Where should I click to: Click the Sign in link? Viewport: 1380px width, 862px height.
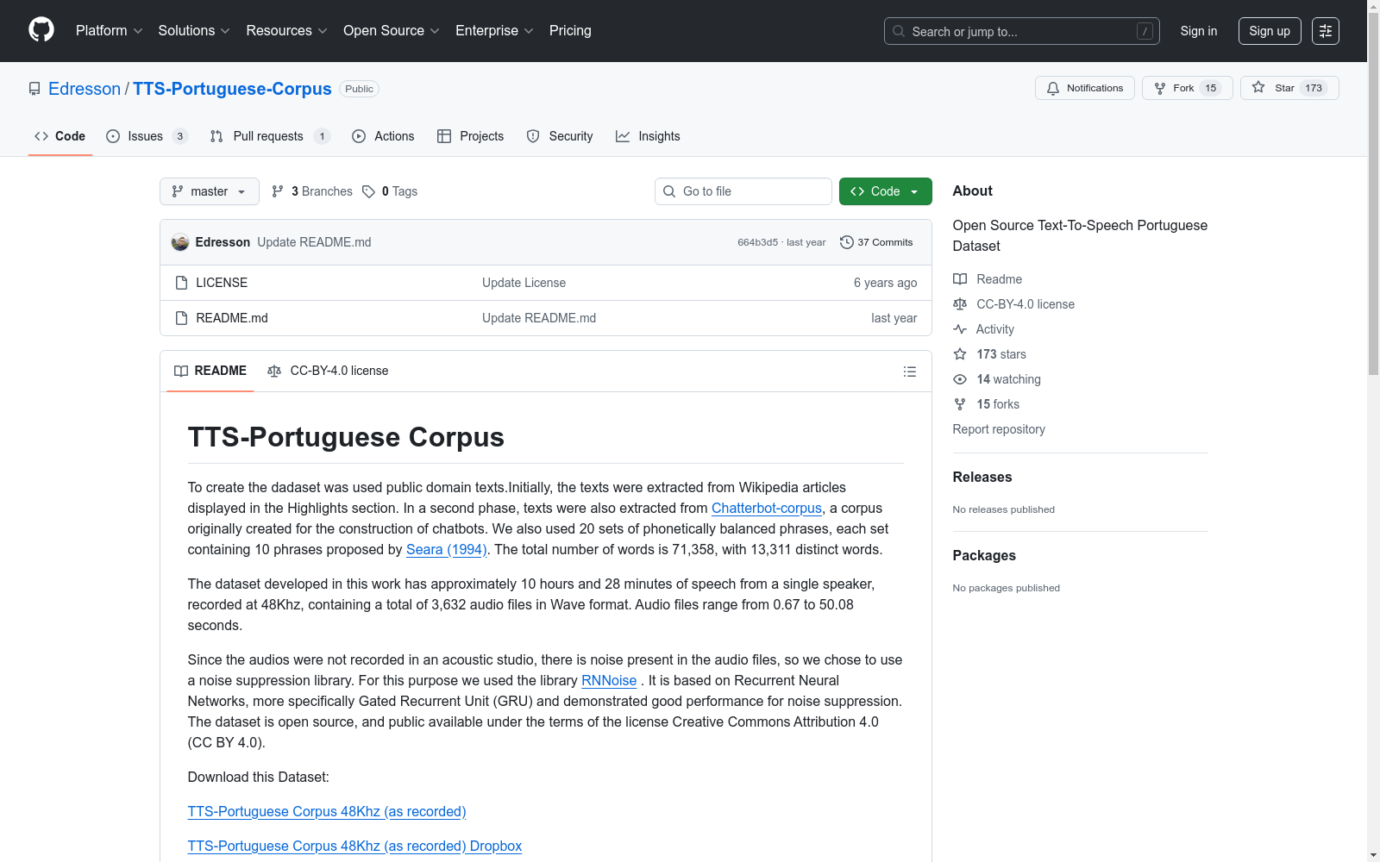(1198, 31)
